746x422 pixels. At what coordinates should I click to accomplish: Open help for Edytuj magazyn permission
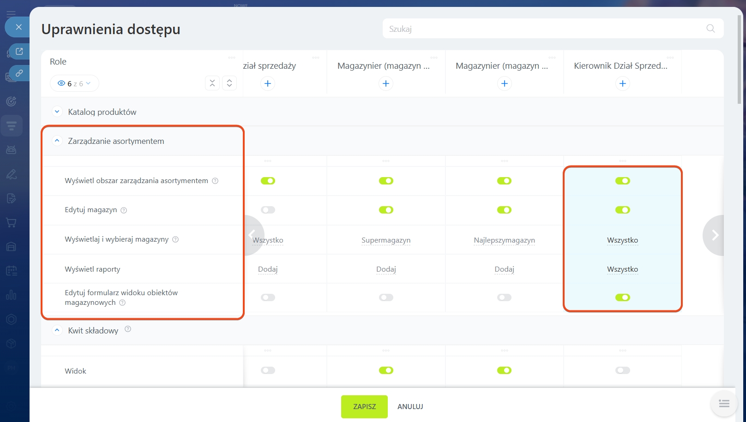pyautogui.click(x=124, y=210)
